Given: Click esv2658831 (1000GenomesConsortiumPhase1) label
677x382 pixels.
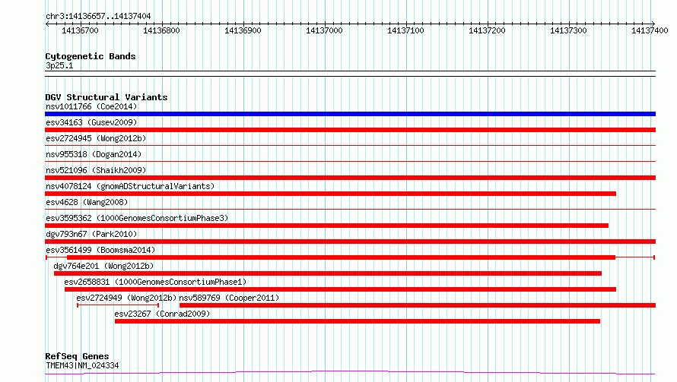Looking at the screenshot, I should coord(155,282).
